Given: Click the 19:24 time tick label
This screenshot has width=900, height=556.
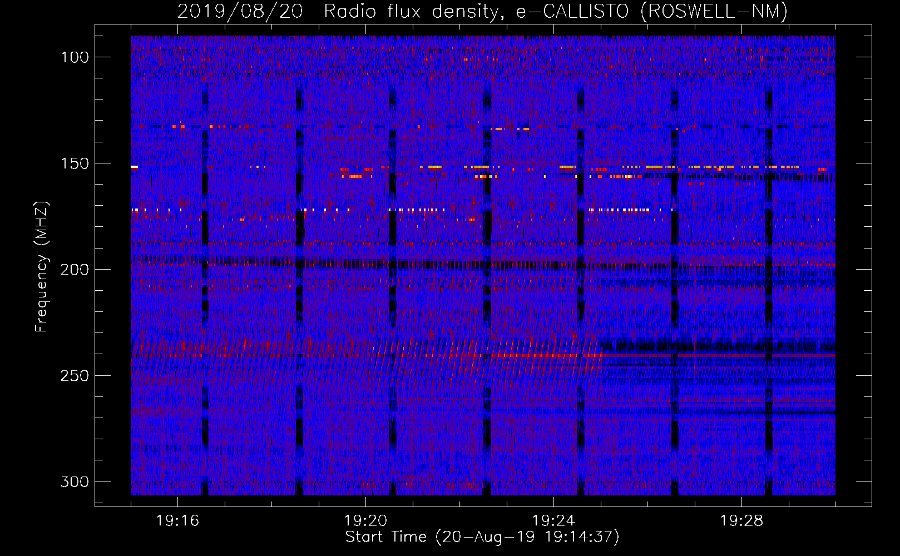Looking at the screenshot, I should pyautogui.click(x=553, y=521).
